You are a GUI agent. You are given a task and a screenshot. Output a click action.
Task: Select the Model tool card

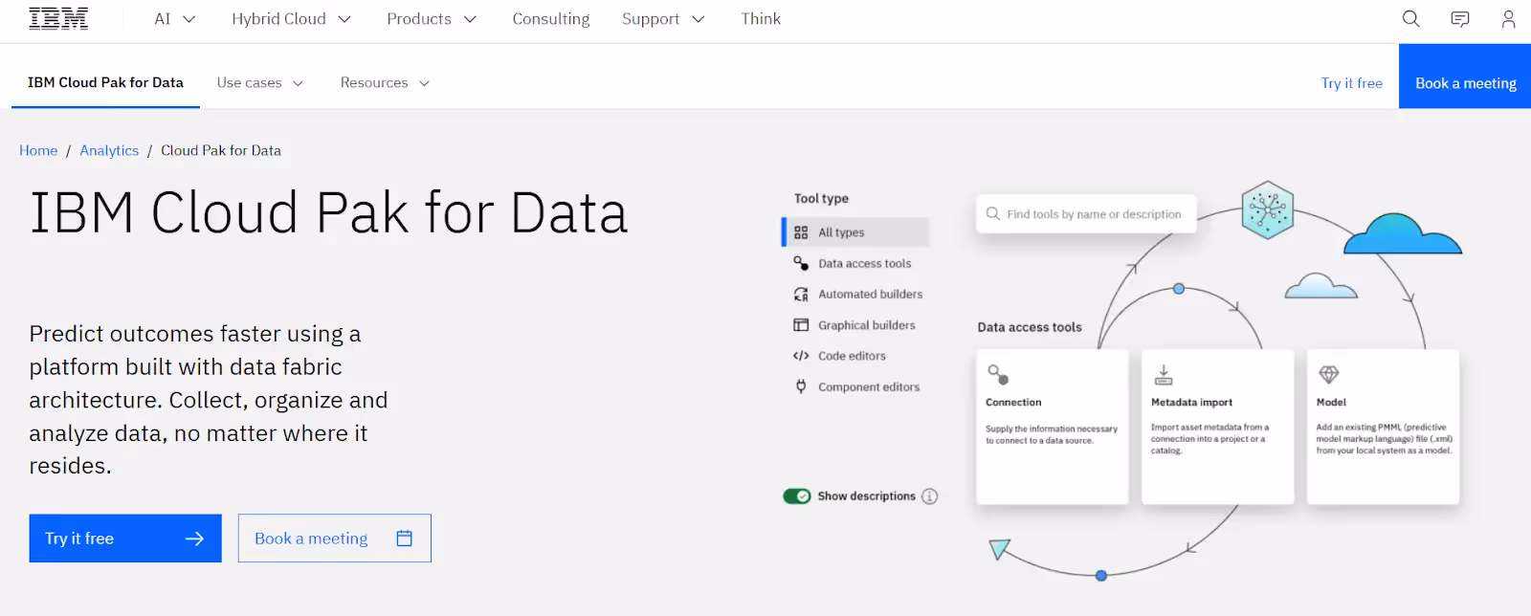(x=1384, y=427)
